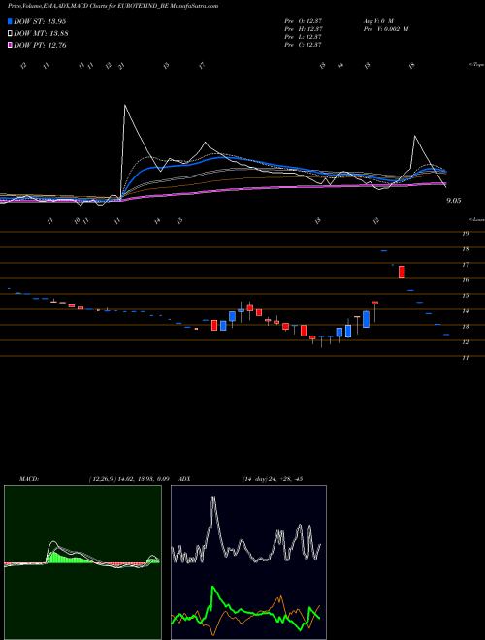Image resolution: width=485 pixels, height=640 pixels.
Task: Click the 17 price axis label
Action: click(465, 265)
